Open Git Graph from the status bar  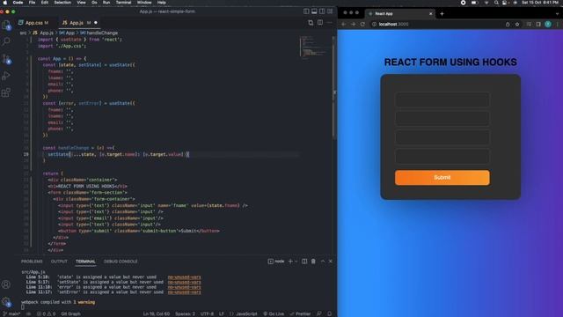70,313
